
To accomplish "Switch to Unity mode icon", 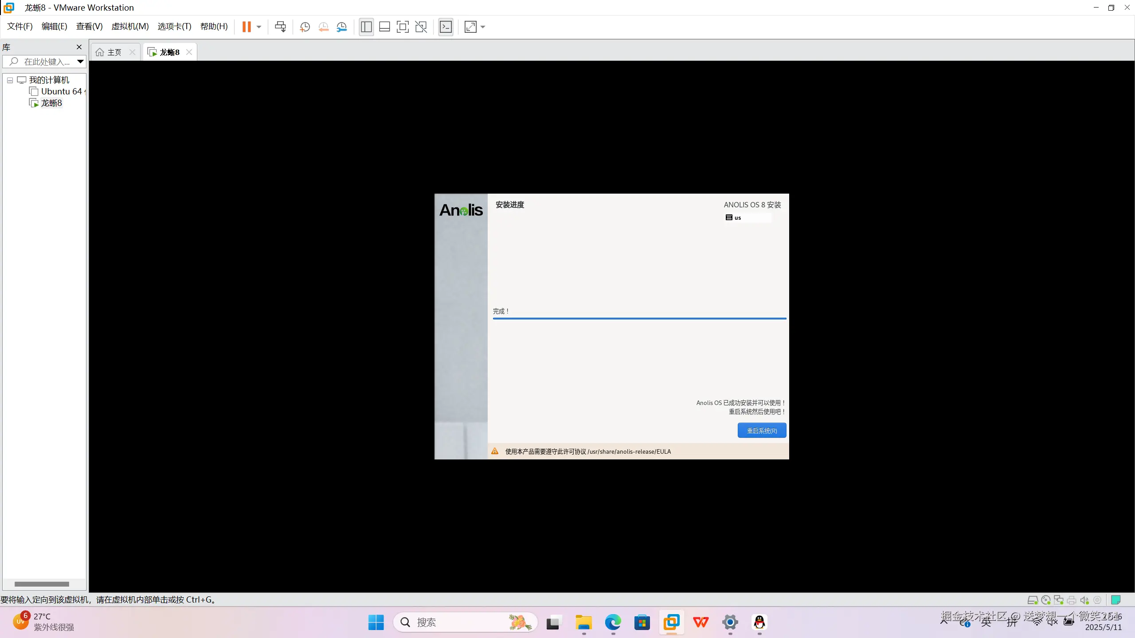I will pos(421,27).
